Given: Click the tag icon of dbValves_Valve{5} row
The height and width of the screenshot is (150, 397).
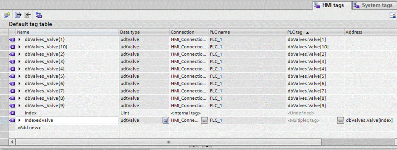Looking at the screenshot, I should 12,76.
